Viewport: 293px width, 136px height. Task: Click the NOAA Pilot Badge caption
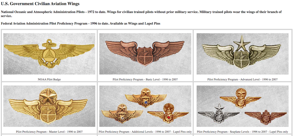(49, 79)
